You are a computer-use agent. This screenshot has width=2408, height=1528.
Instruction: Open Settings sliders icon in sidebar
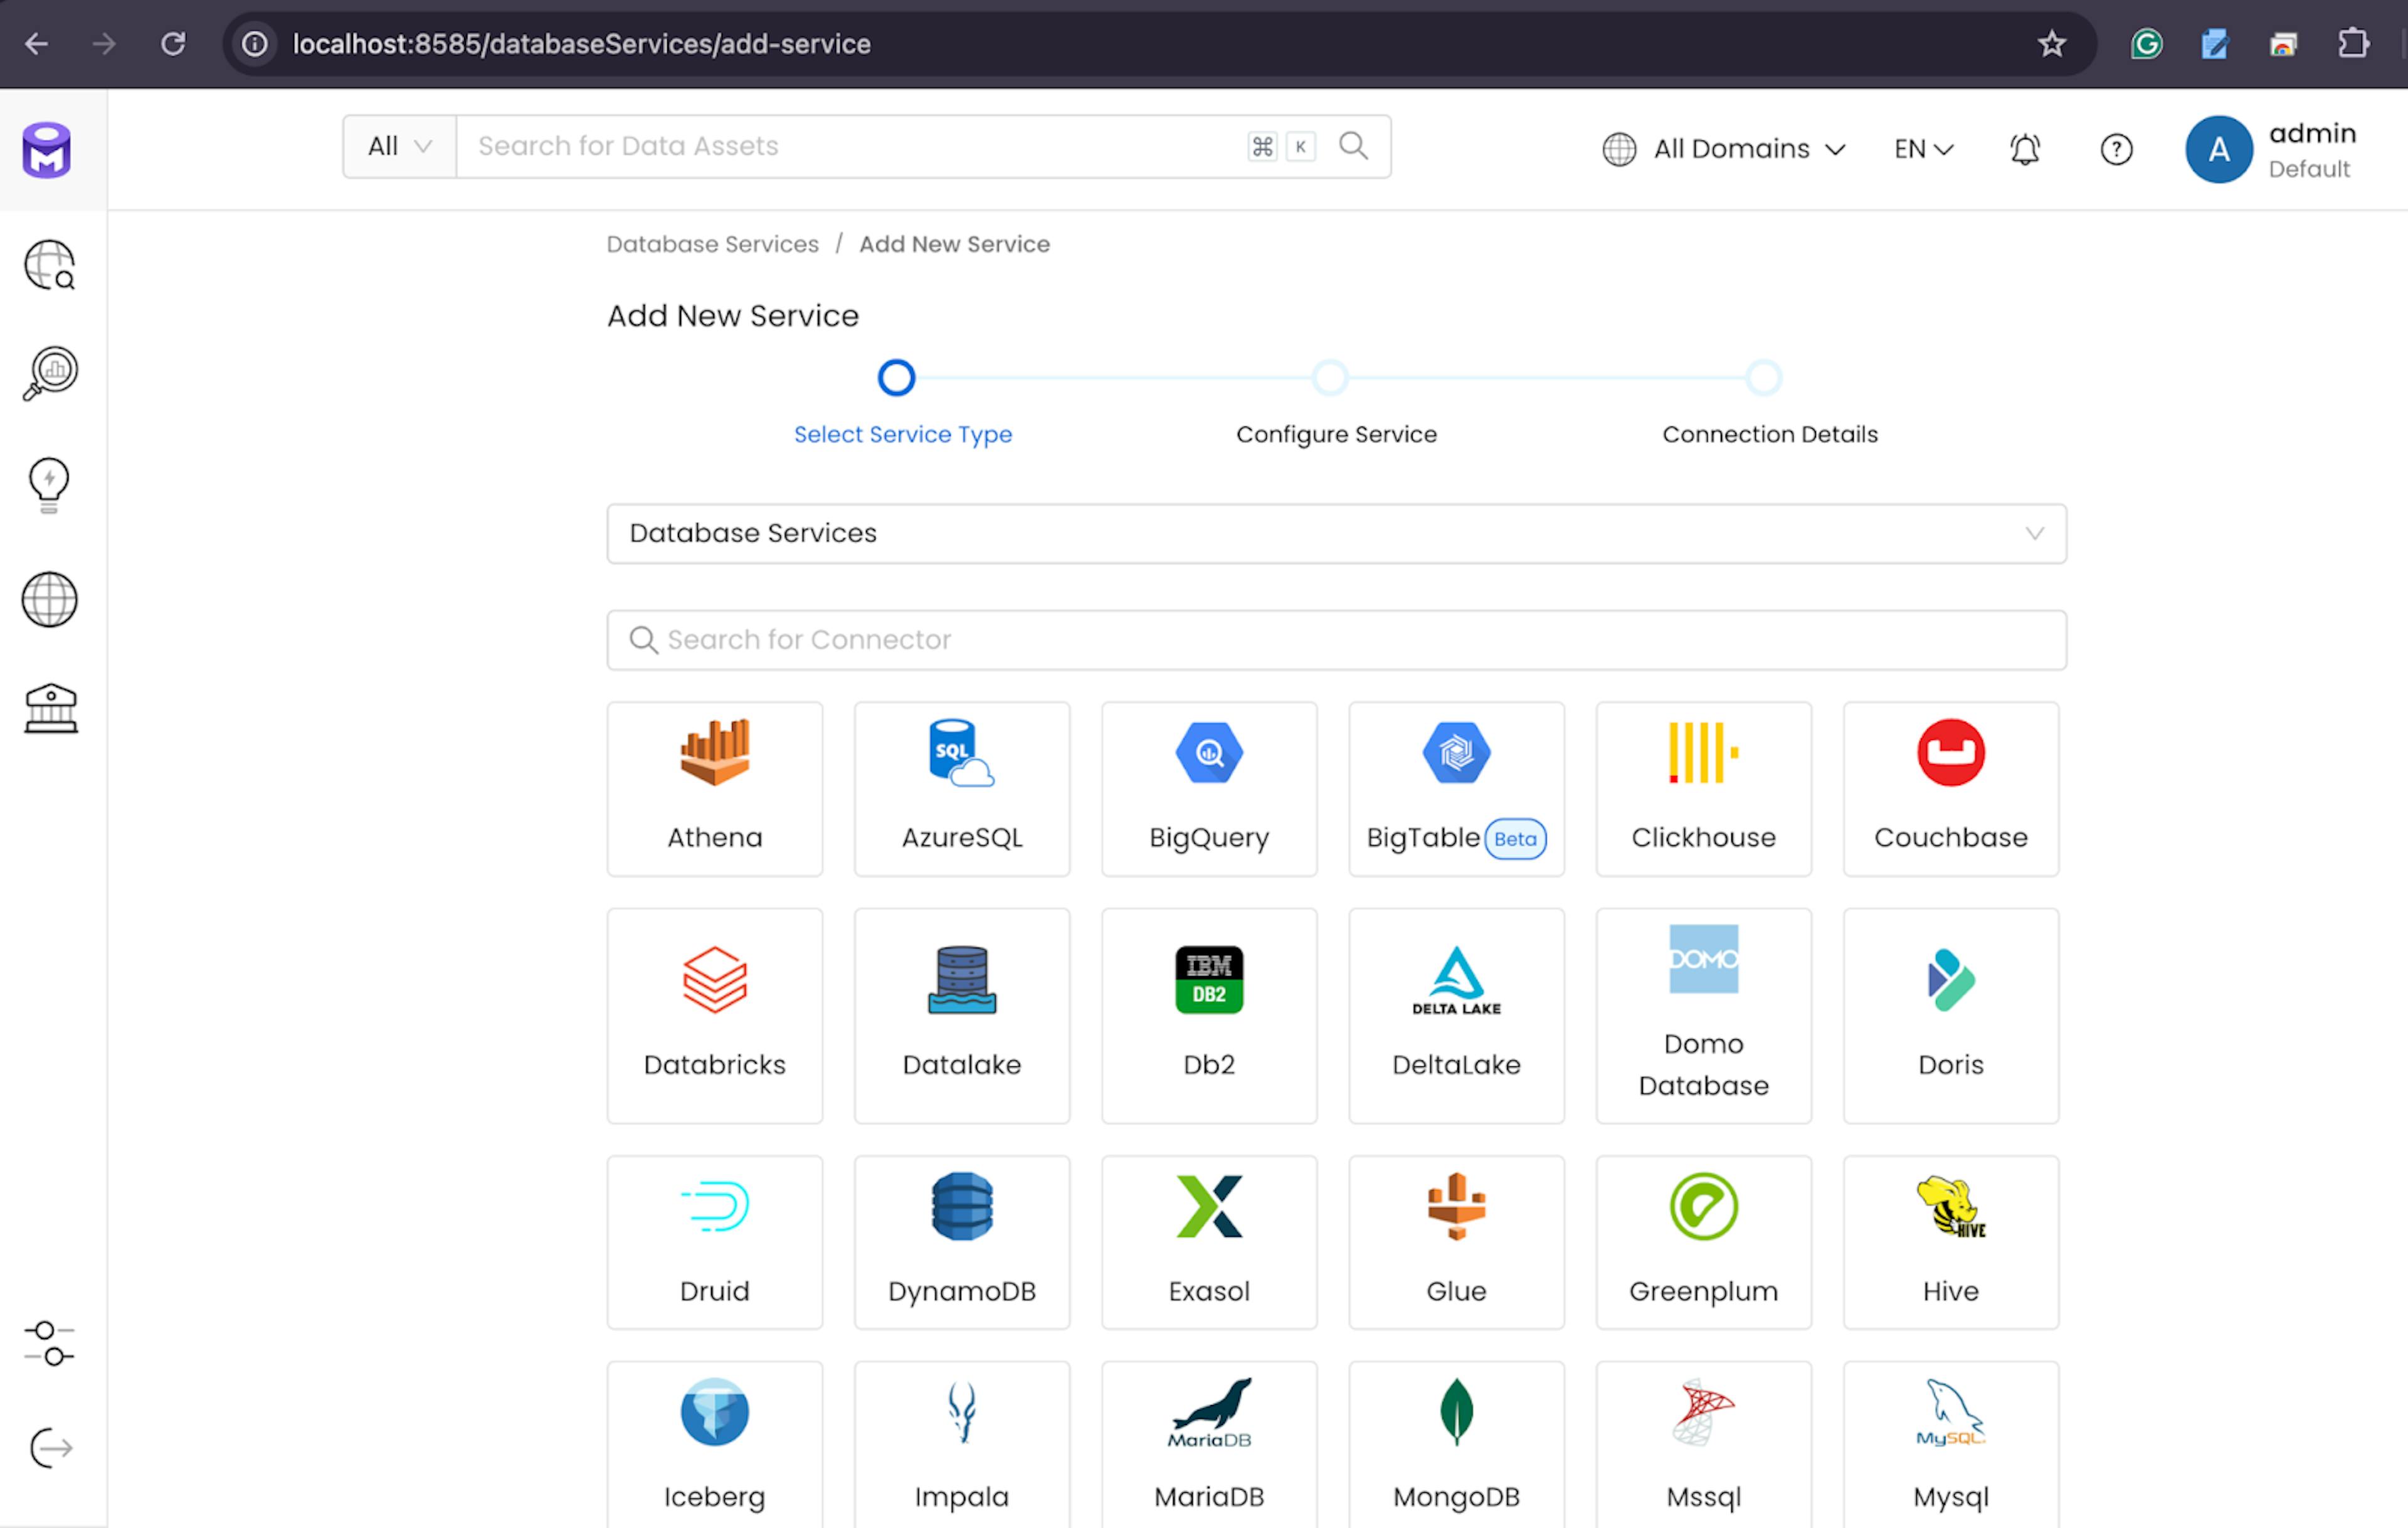coord(49,1343)
